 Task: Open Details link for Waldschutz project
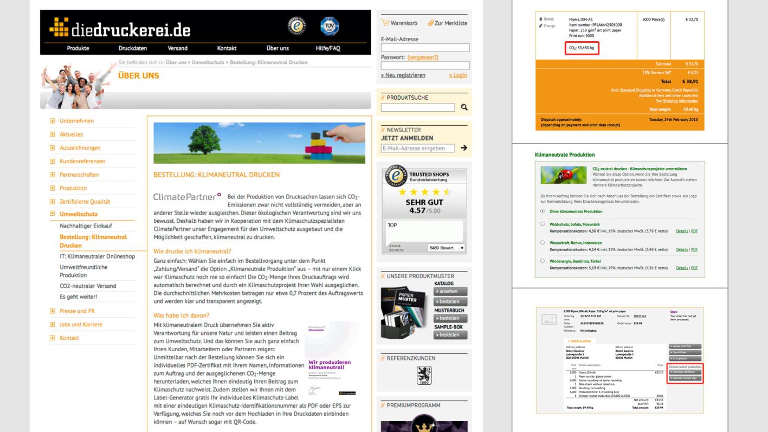pyautogui.click(x=682, y=230)
